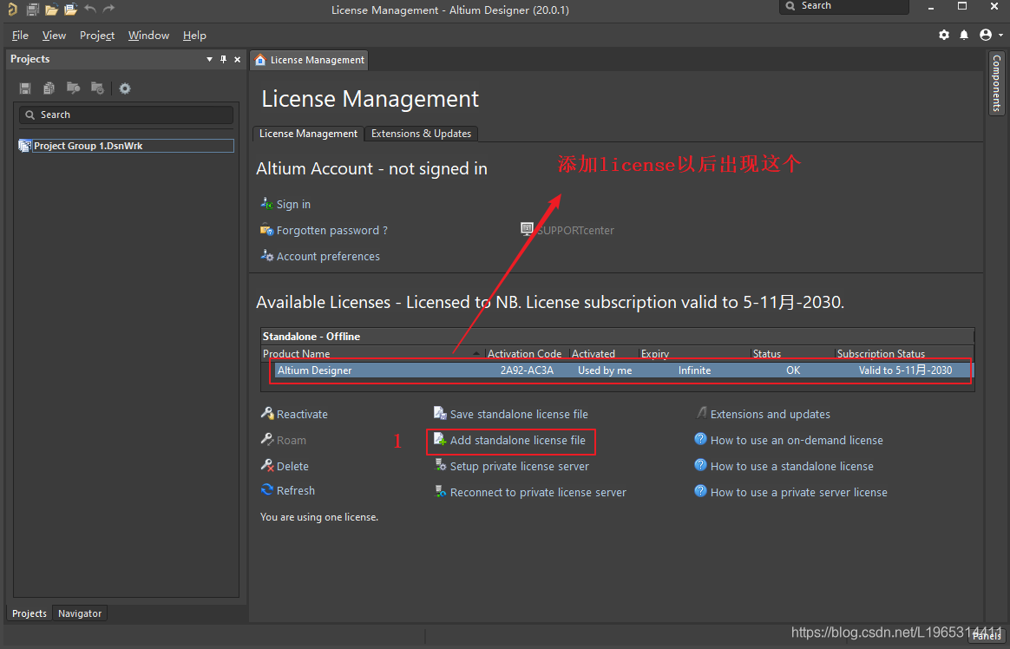Open file using title bar folder icon
The image size is (1010, 649).
[51, 9]
